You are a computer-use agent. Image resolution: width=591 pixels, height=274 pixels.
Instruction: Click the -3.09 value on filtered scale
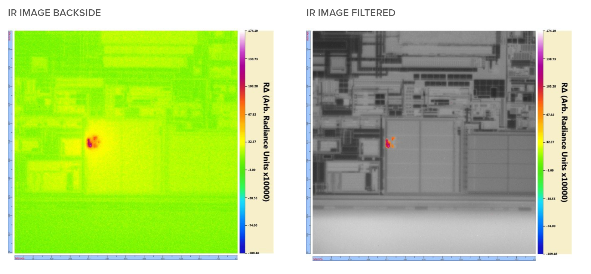(550, 170)
